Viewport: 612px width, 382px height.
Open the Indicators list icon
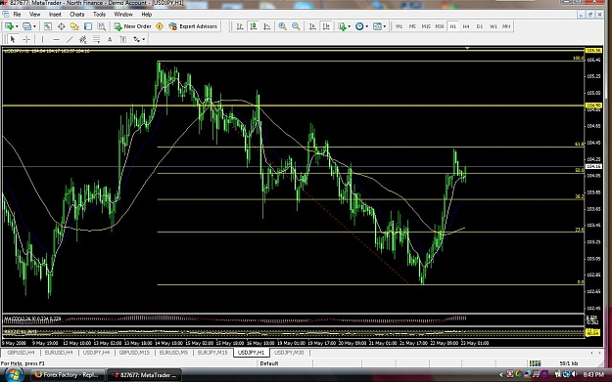click(342, 26)
